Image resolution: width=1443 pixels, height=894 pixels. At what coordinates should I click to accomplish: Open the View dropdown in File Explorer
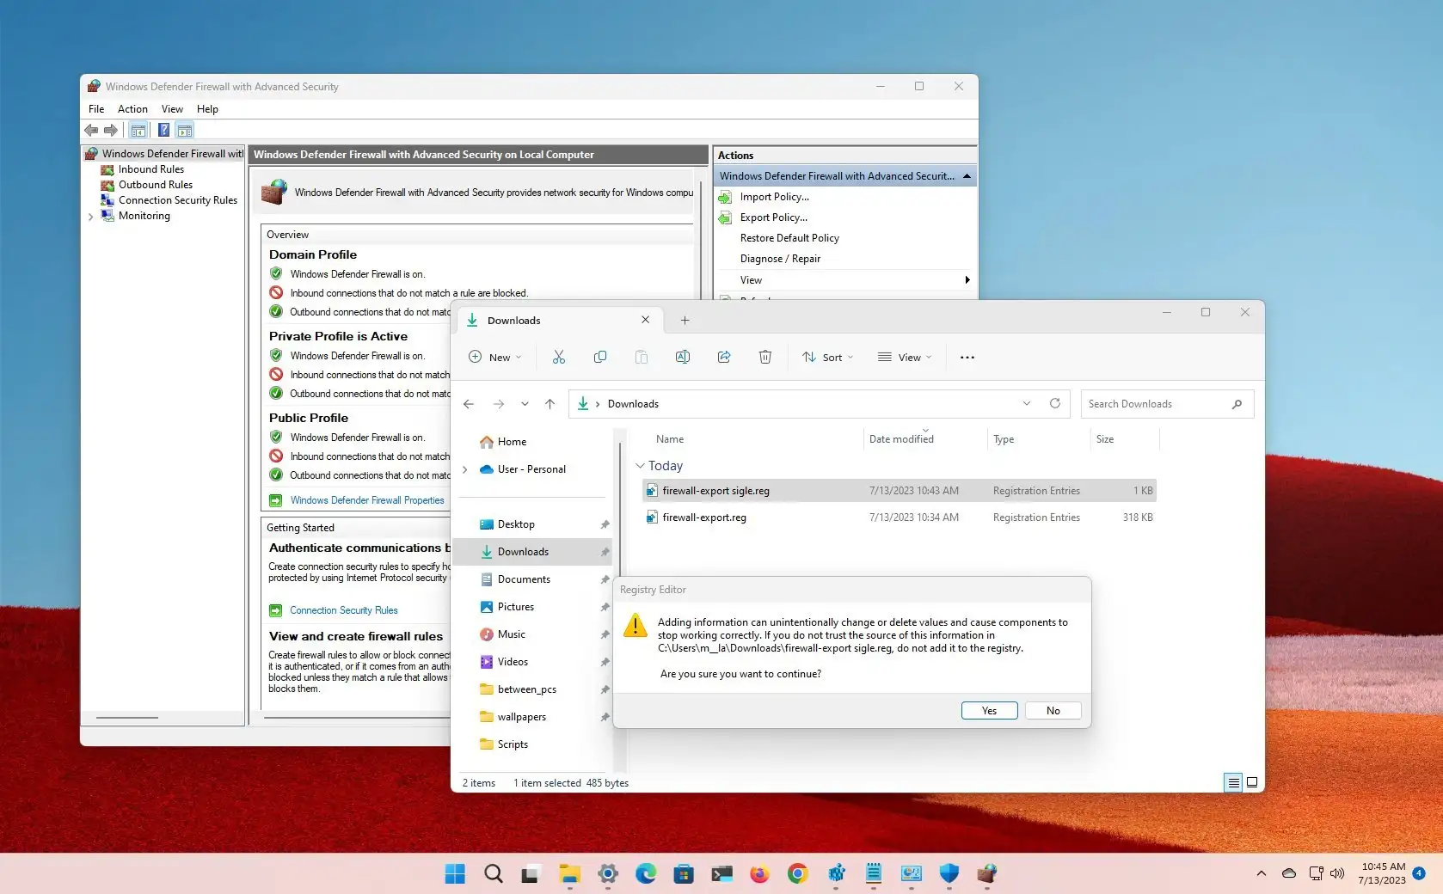pos(904,357)
